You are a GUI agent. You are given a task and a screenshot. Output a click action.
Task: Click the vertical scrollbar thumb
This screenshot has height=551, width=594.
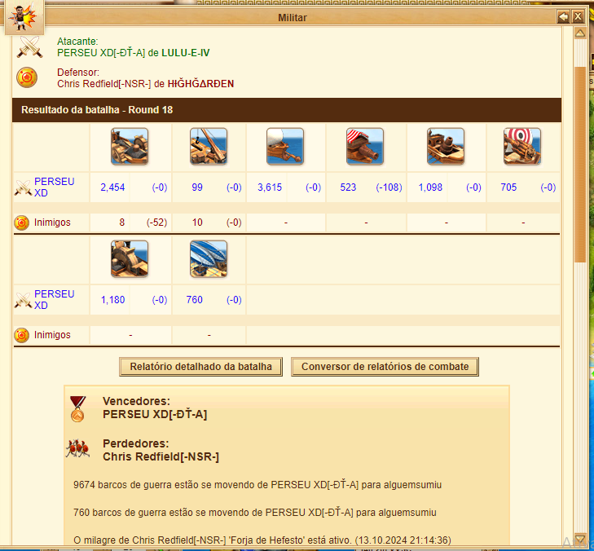click(580, 165)
